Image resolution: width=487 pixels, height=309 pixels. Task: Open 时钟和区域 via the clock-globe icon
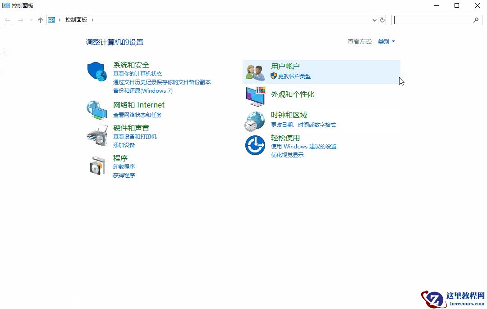(x=255, y=120)
